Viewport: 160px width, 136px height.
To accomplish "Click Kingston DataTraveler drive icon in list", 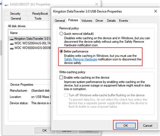I will pos(12,39).
